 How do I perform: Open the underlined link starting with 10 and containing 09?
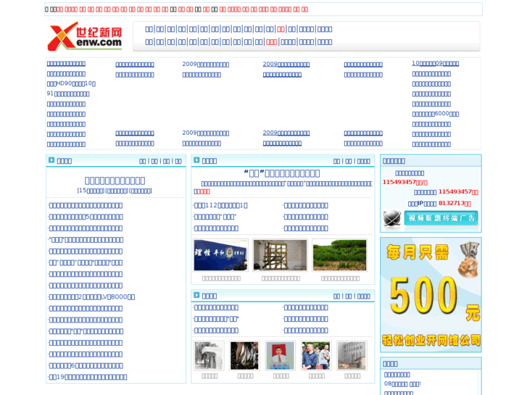(436, 63)
